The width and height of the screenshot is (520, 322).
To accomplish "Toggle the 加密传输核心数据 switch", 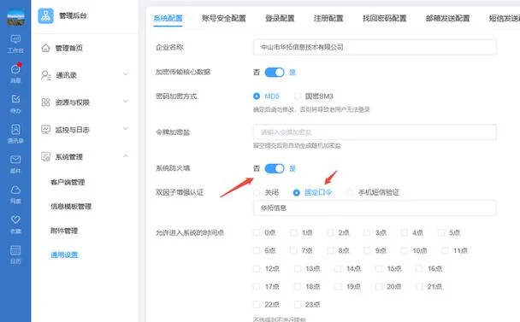I will click(275, 73).
